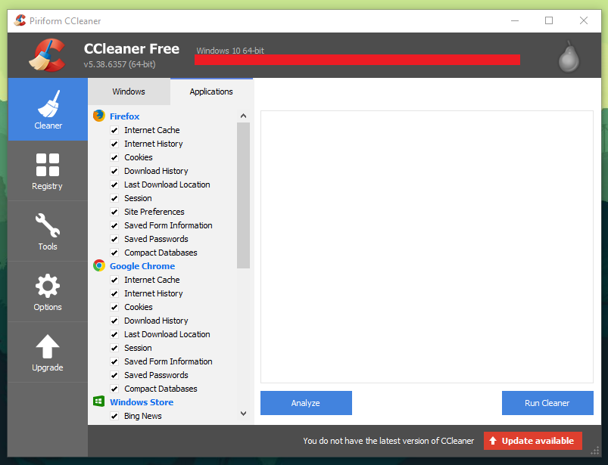Click the red Update available button

pos(533,441)
